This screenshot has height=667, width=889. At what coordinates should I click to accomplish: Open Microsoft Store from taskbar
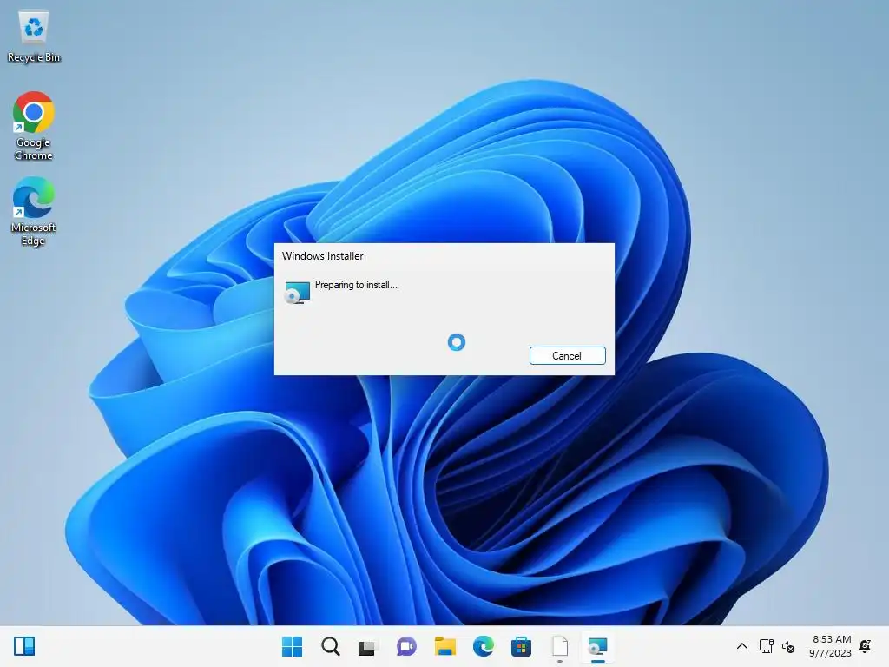[521, 646]
